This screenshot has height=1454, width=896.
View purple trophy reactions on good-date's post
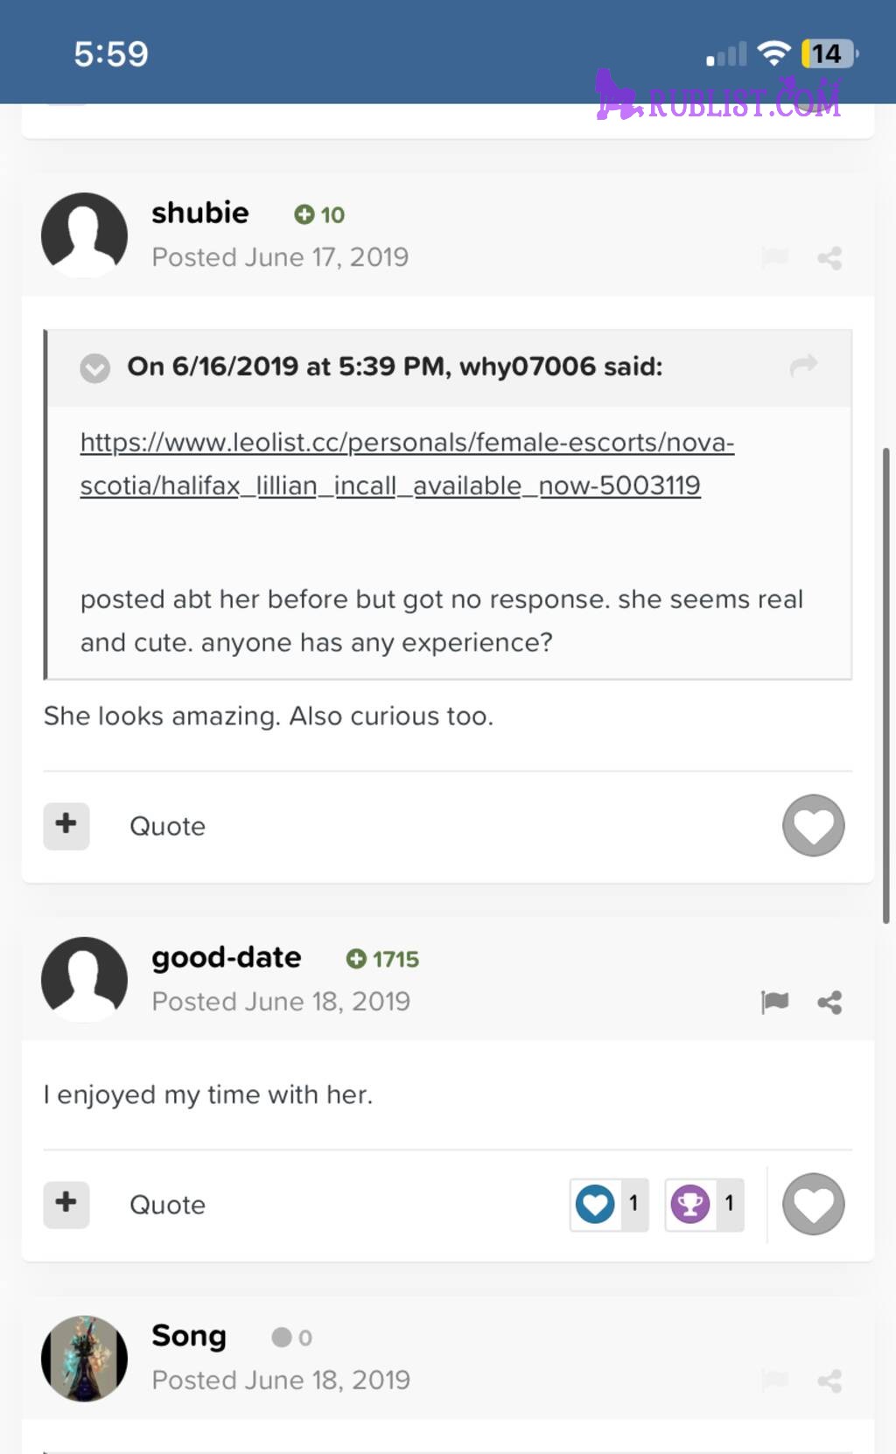[704, 1205]
